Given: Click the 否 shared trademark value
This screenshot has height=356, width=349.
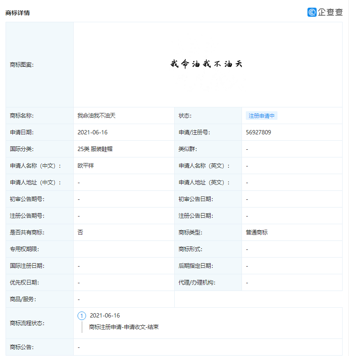Looking at the screenshot, I should [x=80, y=232].
